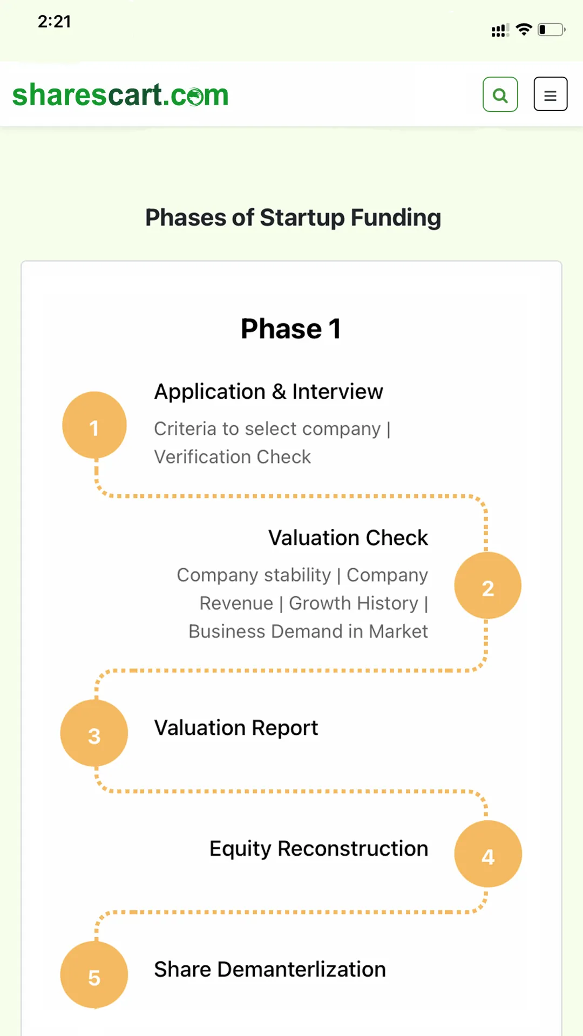Click the Phase 1 card heading
Screen dimensions: 583x1036
(291, 329)
